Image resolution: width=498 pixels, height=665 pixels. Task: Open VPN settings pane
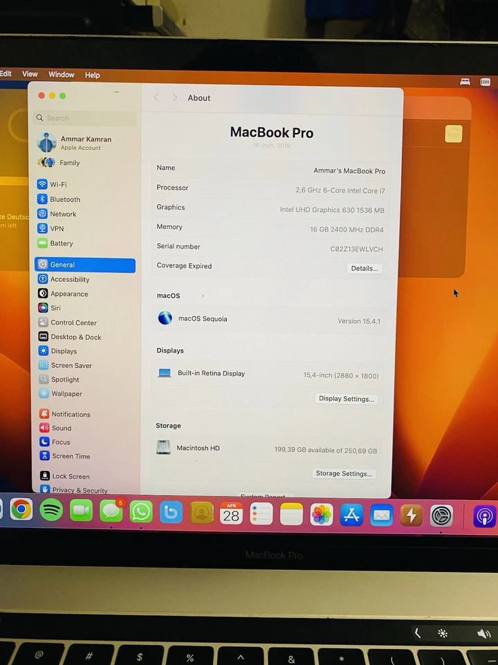click(x=50, y=228)
